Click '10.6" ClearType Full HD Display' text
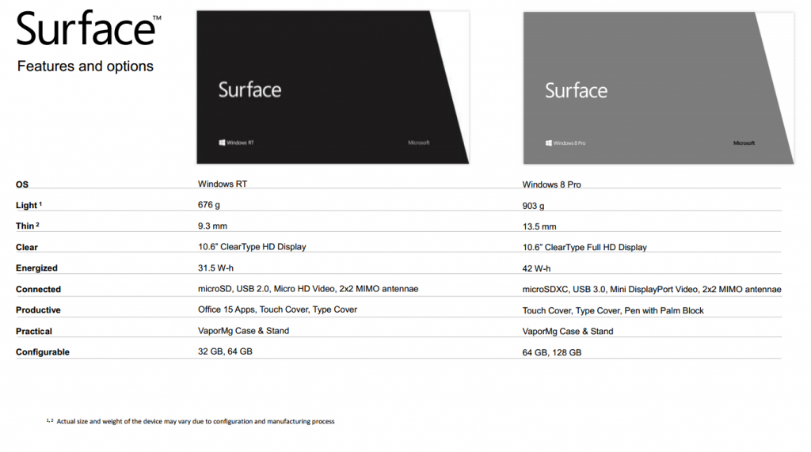The image size is (811, 452). (x=584, y=247)
